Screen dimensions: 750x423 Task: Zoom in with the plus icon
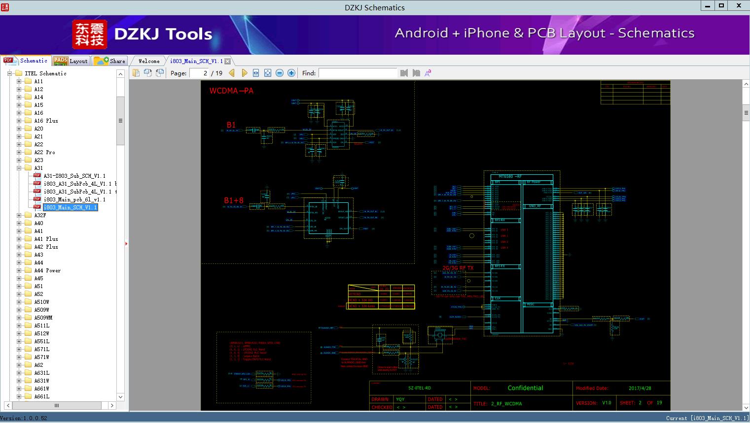(291, 73)
